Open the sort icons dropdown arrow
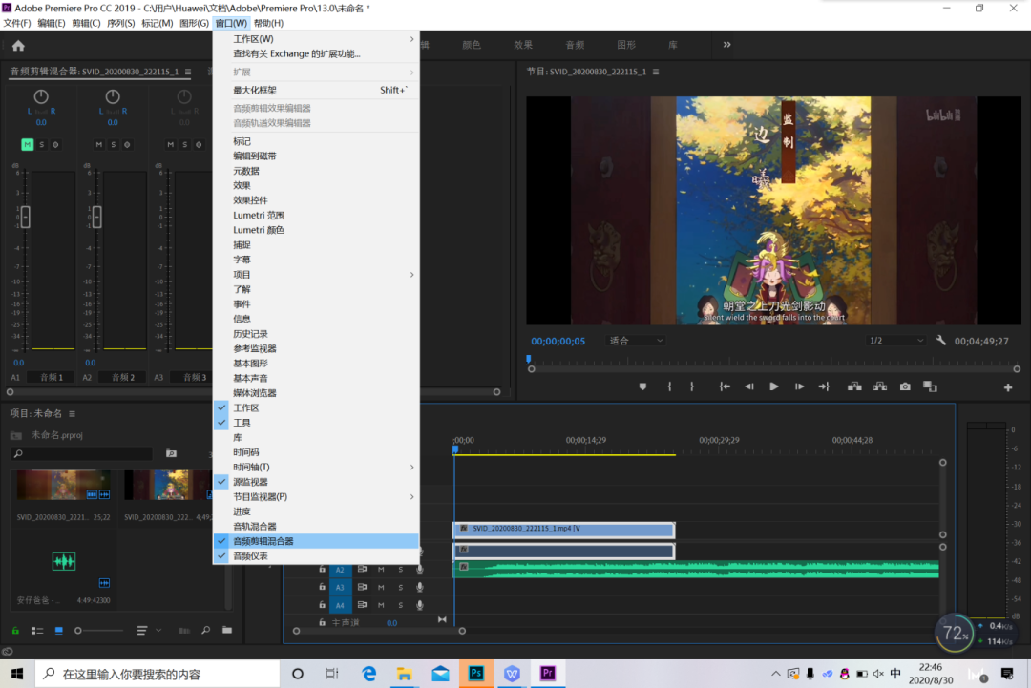Image resolution: width=1031 pixels, height=688 pixels. pyautogui.click(x=158, y=630)
